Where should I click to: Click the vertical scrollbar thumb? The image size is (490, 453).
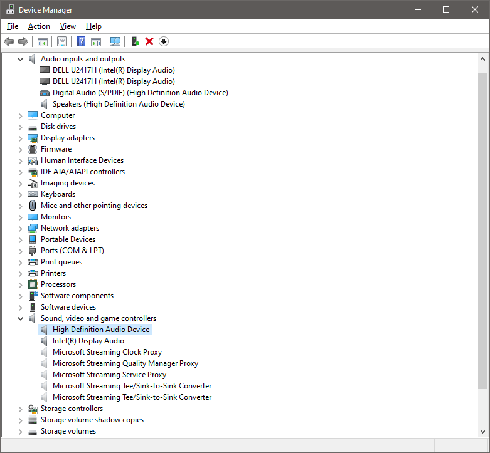482,231
